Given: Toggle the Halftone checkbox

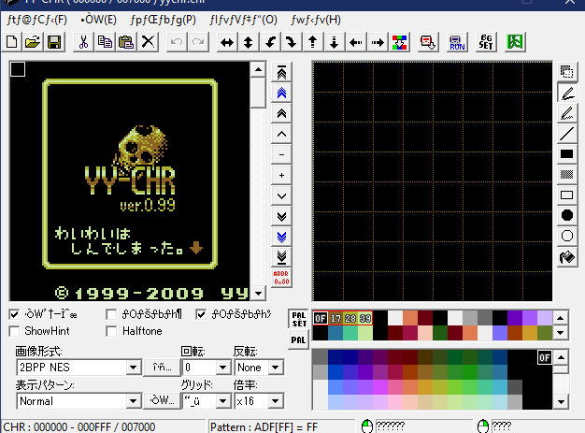Looking at the screenshot, I should (111, 331).
